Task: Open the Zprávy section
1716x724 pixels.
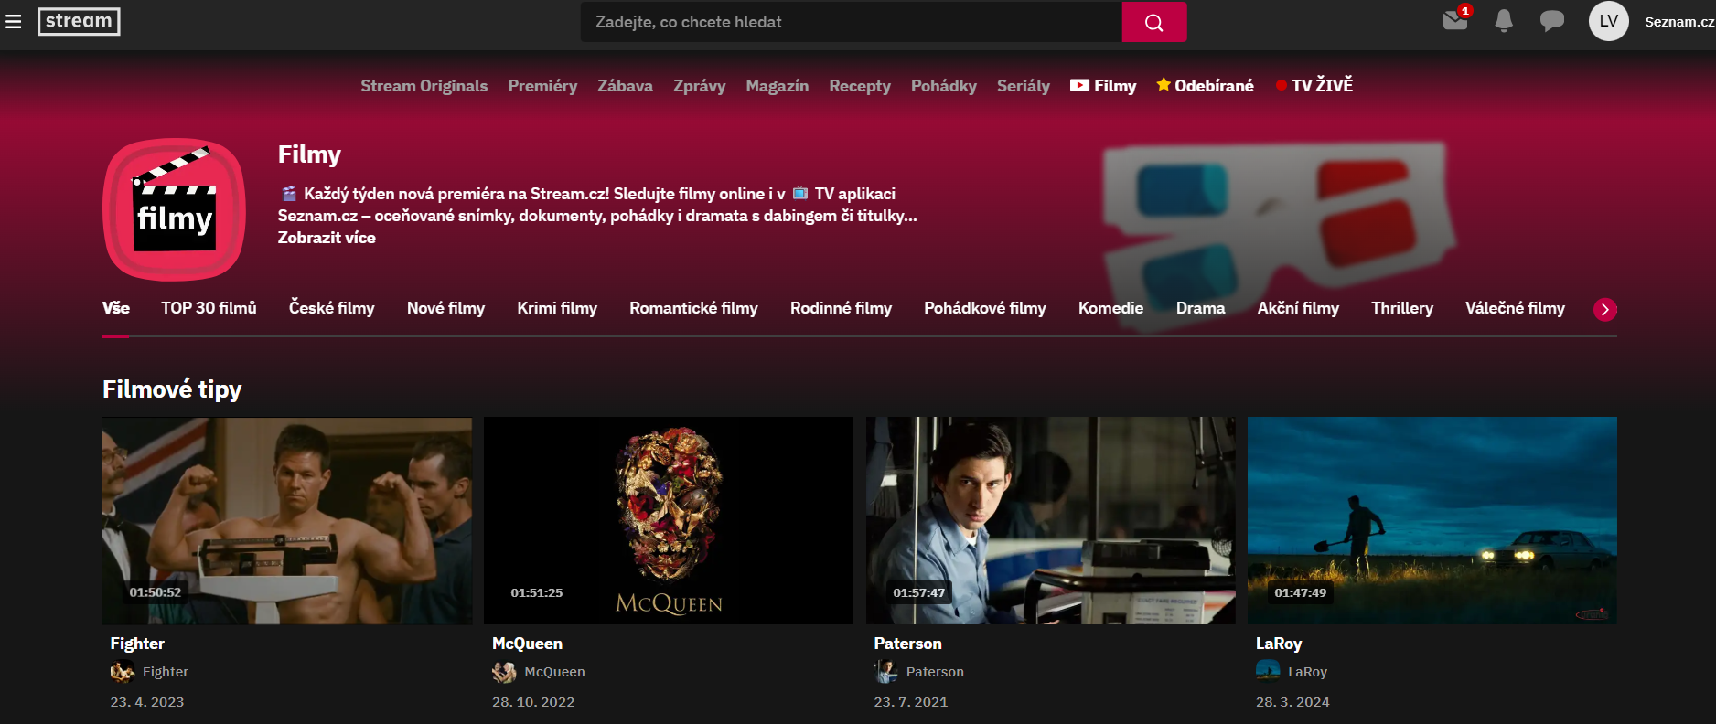Action: 699,86
